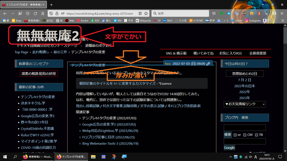Open the 47NEWS bookmark
The width and height of the screenshot is (287, 161).
[x=196, y=21]
